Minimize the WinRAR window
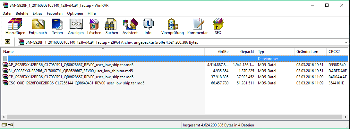This screenshot has height=129, width=350. (312, 5)
